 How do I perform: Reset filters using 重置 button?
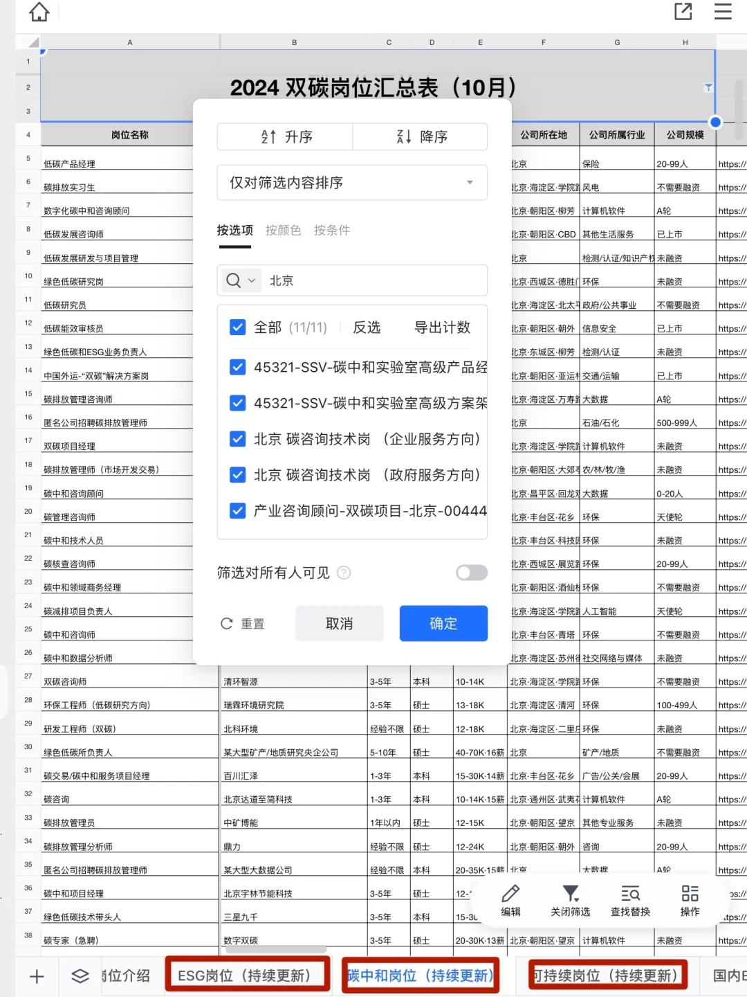coord(242,623)
